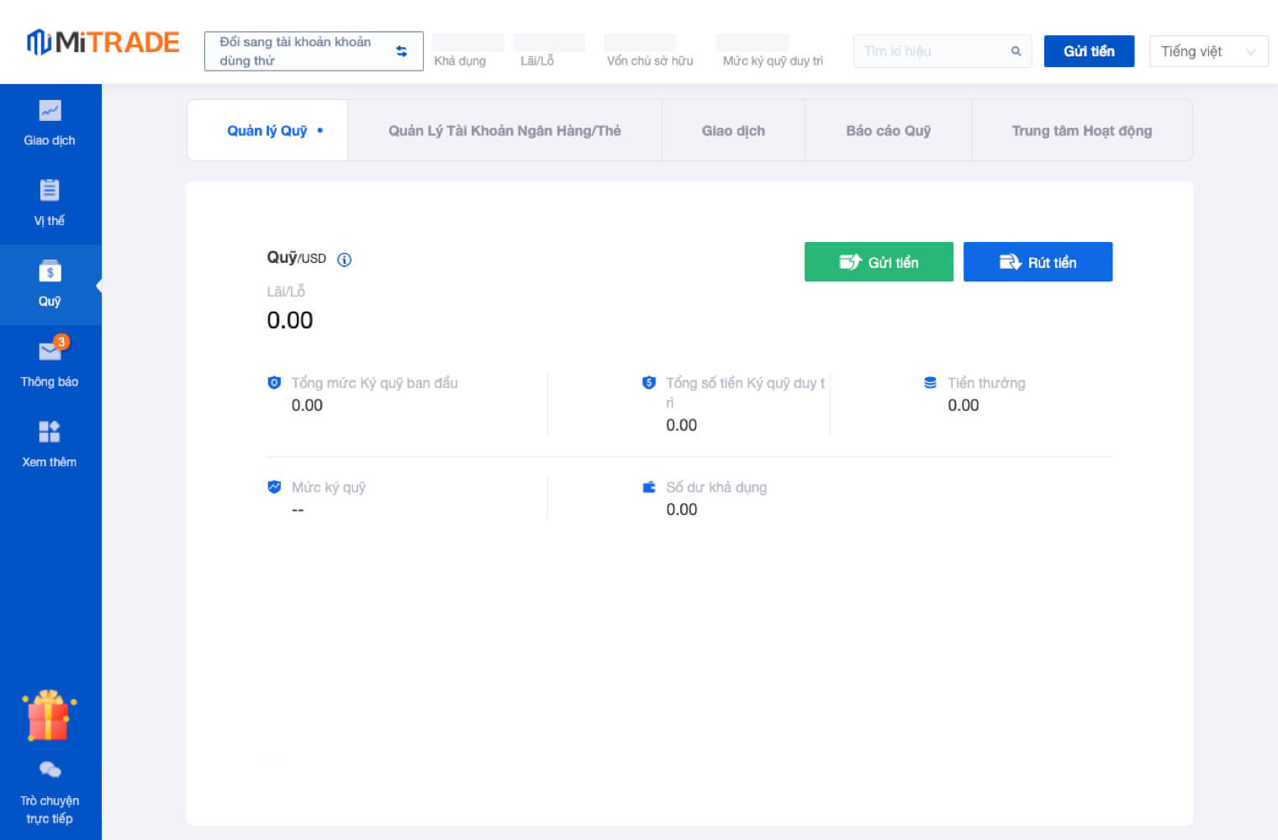Click the search magnifier icon
The height and width of the screenshot is (840, 1278).
tap(1016, 51)
